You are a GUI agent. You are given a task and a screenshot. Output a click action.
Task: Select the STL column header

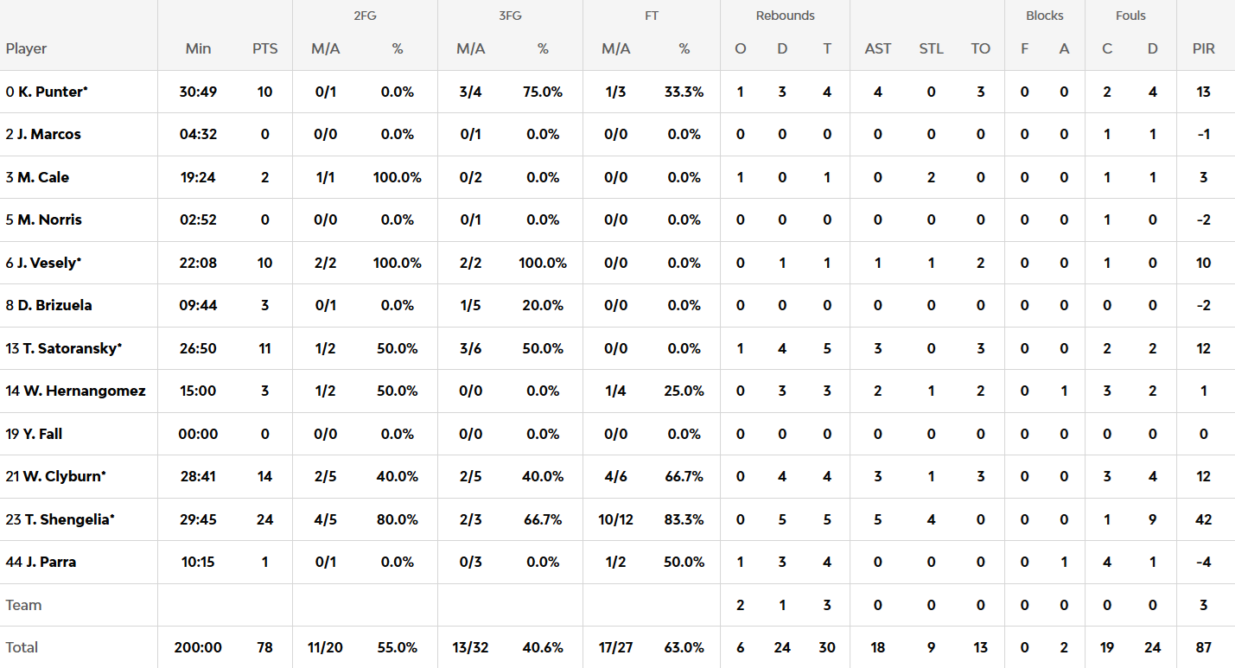coord(931,48)
